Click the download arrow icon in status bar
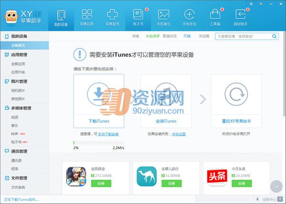This screenshot has height=204, width=286. click(x=257, y=199)
